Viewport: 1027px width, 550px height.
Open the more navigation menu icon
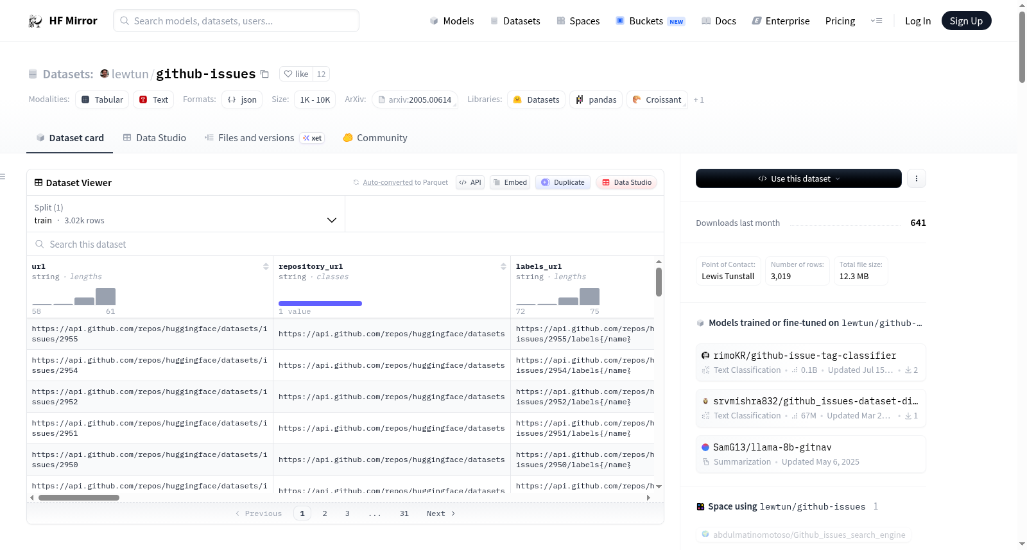coord(876,21)
